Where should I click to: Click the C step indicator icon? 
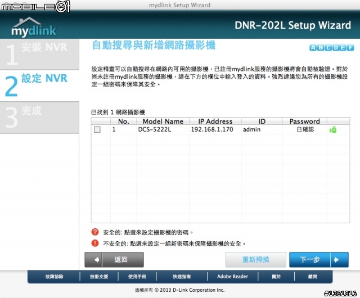[x=328, y=48]
